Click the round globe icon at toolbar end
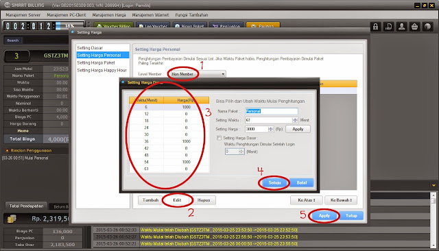The width and height of the screenshot is (439, 251). coord(427,27)
